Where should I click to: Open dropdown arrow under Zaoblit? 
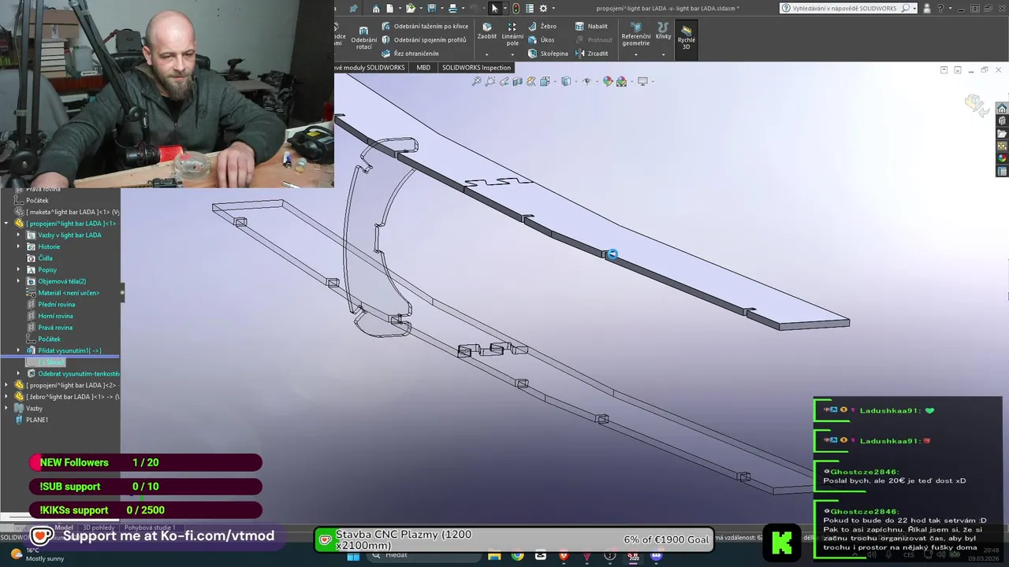487,54
